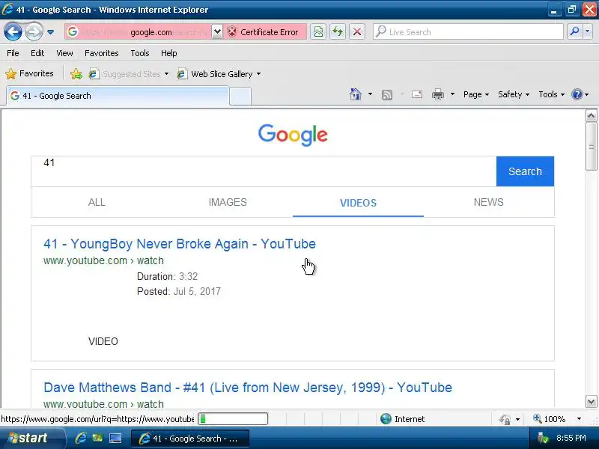
Task: Click the search field containing 41
Action: coord(264,171)
